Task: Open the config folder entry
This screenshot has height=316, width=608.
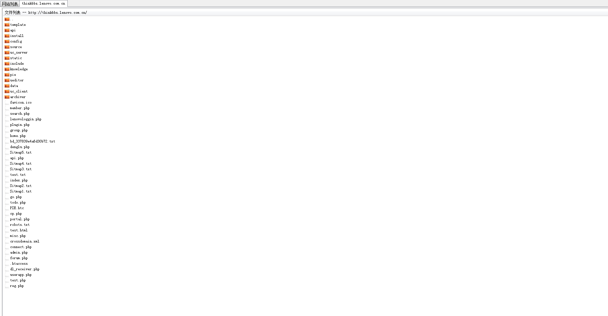Action: pos(16,42)
